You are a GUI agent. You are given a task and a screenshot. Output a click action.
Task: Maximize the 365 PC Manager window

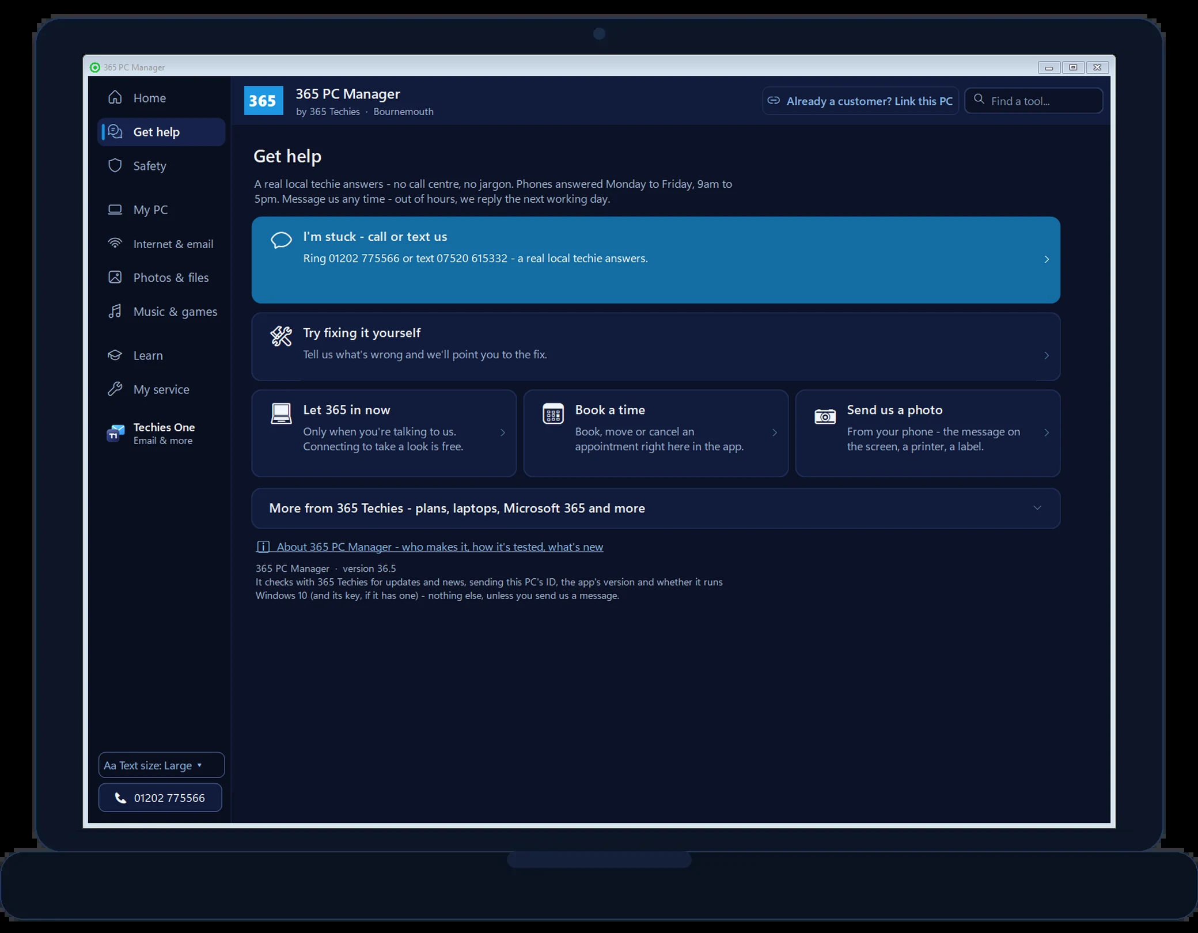1073,67
